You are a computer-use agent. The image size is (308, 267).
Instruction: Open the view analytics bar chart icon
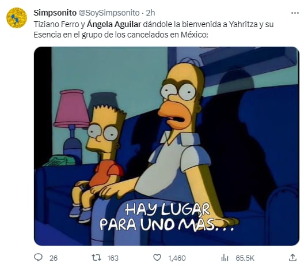pyautogui.click(x=225, y=258)
